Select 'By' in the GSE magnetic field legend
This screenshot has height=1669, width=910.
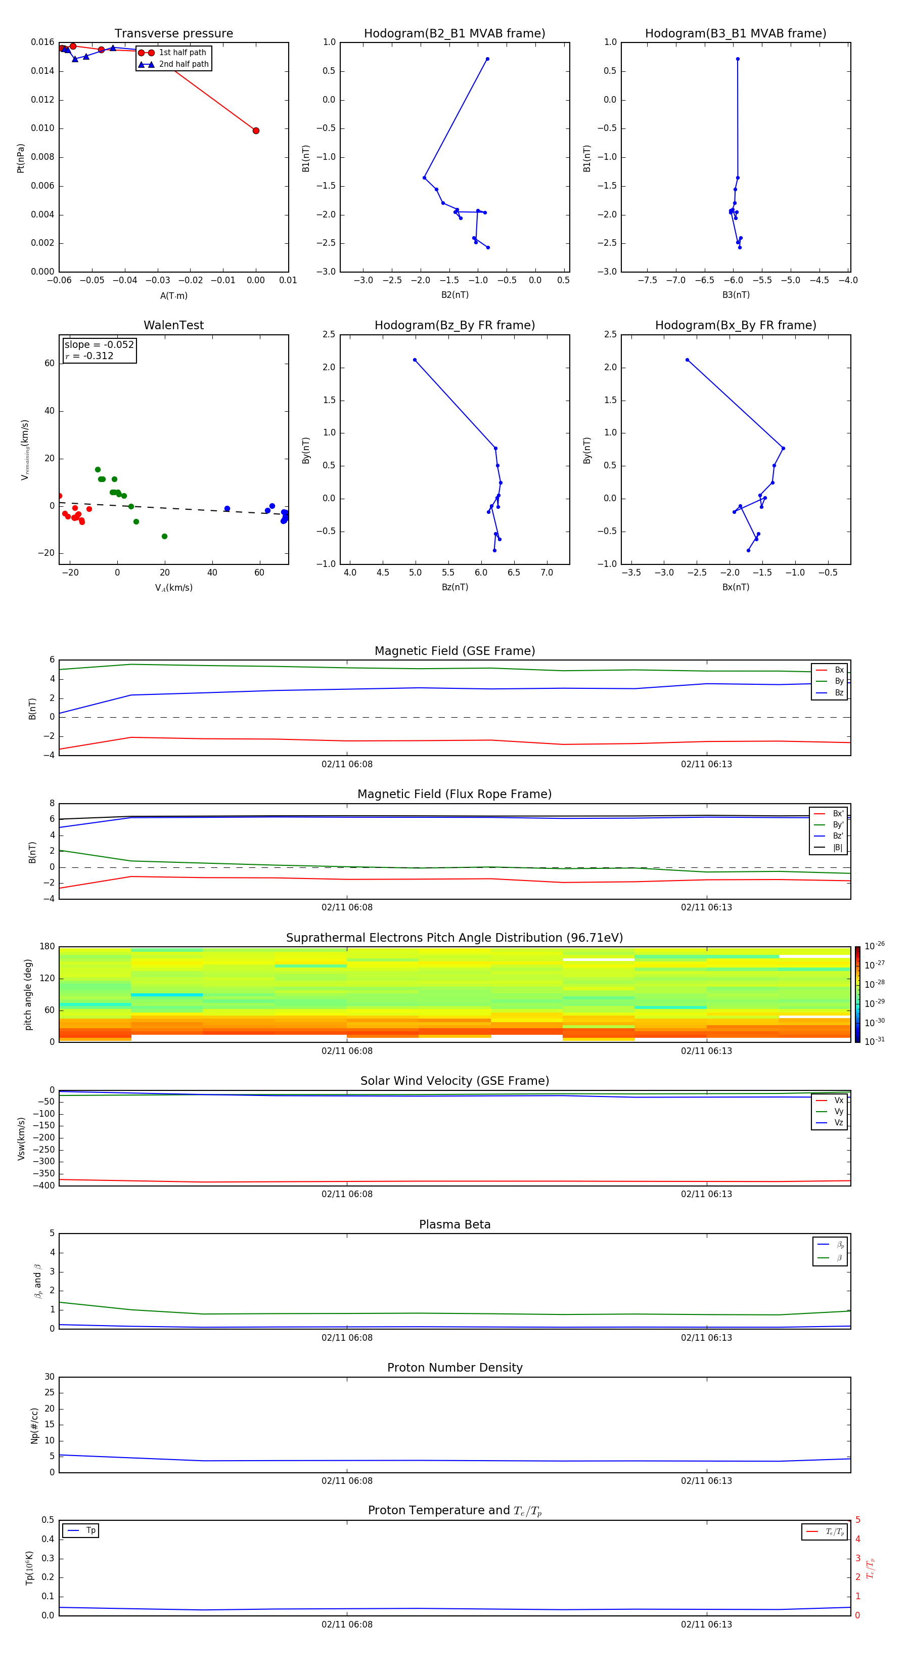pyautogui.click(x=830, y=681)
